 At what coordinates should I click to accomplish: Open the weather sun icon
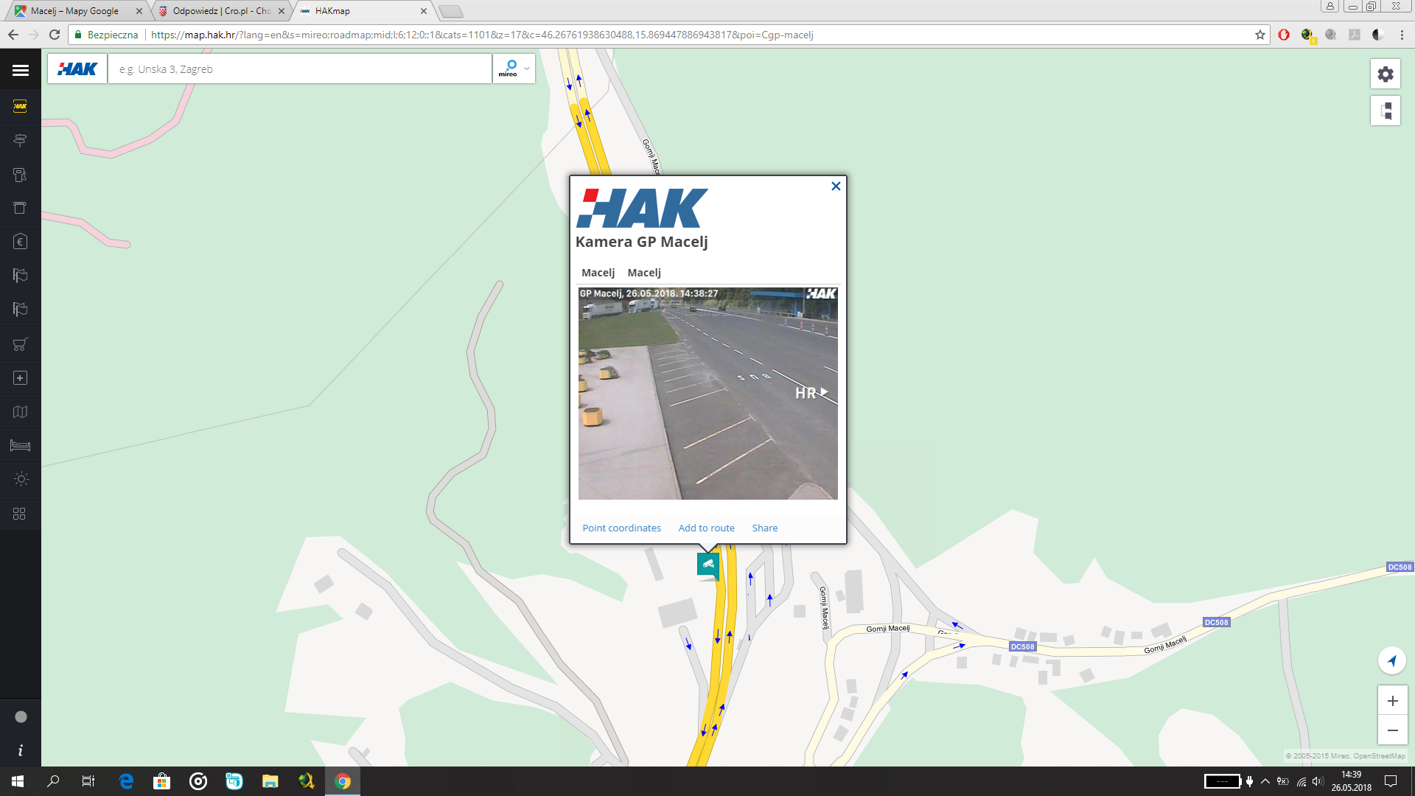point(21,479)
